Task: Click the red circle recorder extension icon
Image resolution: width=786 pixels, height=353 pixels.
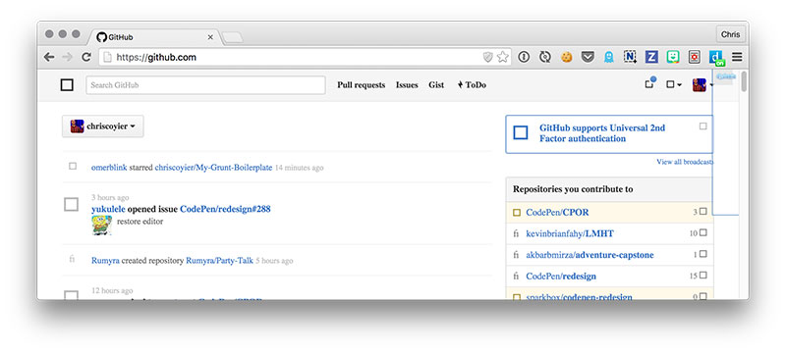Action: [694, 57]
